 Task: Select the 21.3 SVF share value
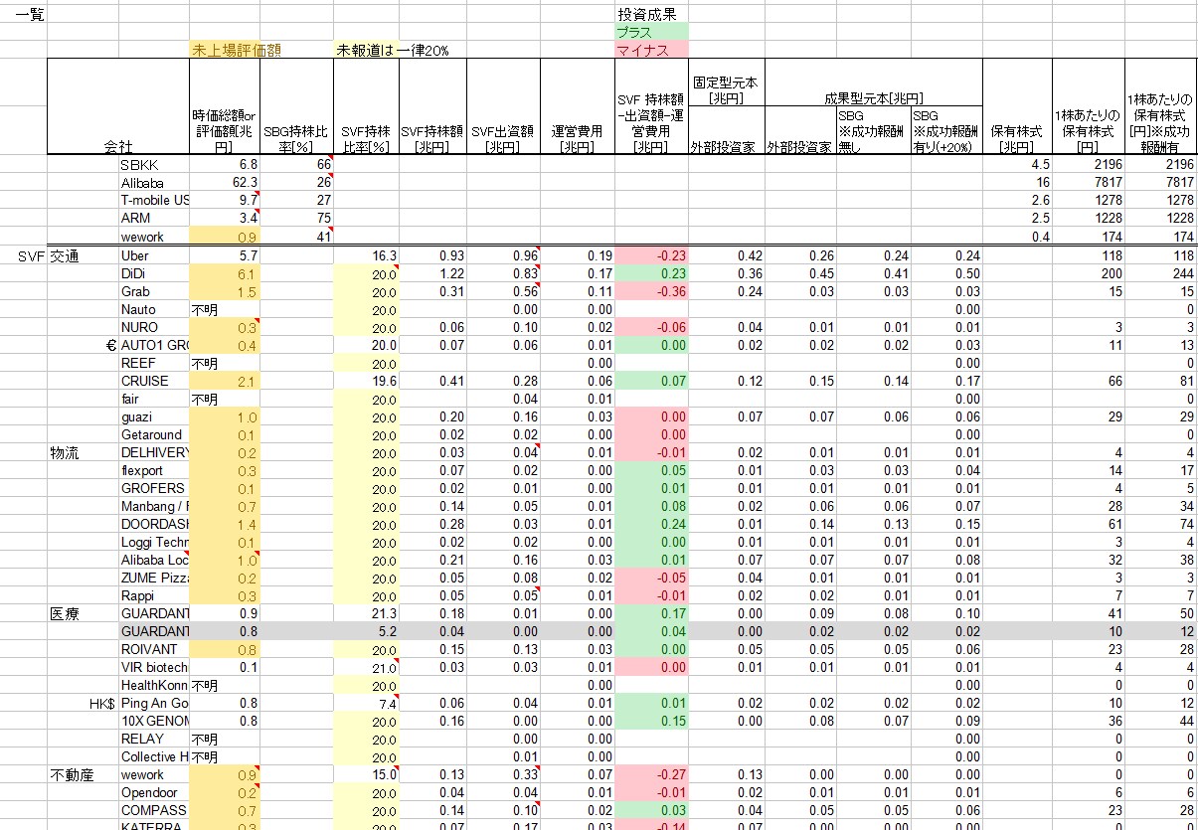[366, 613]
